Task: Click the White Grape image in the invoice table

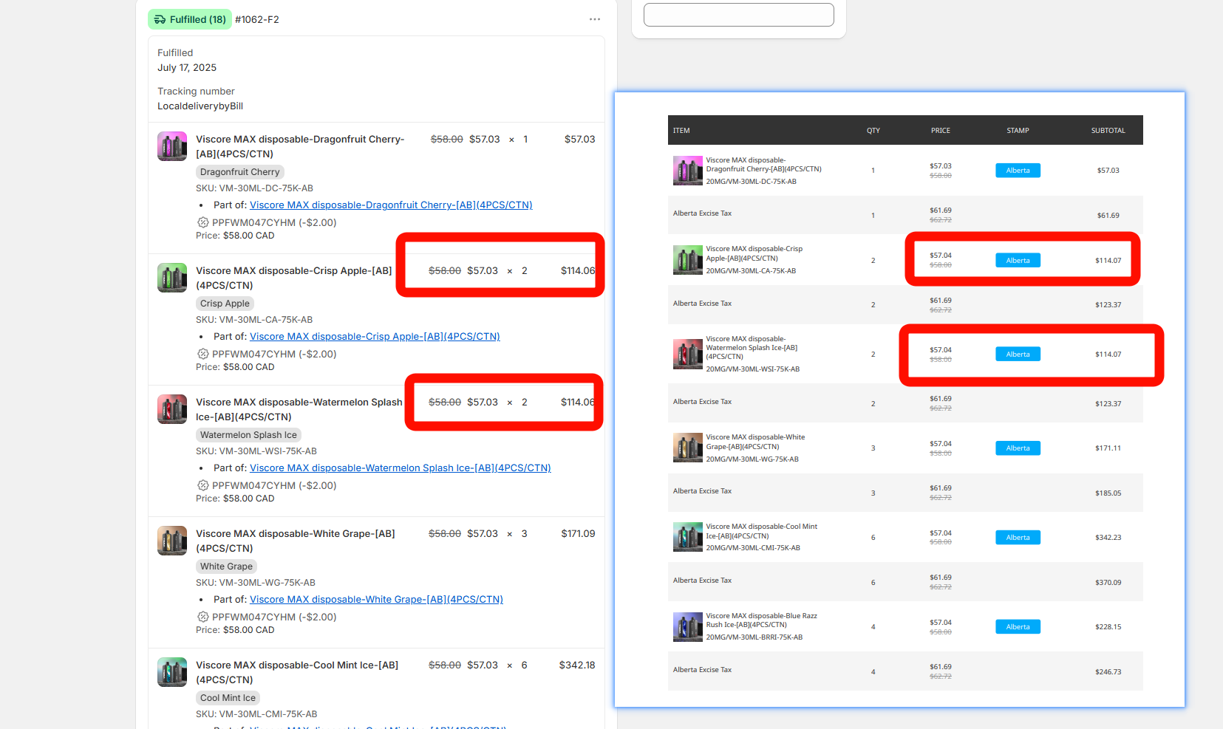Action: (687, 448)
